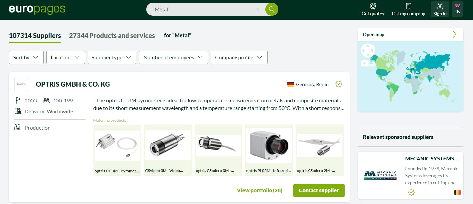Expand the Company profile filter
This screenshot has height=204, width=473.
239,57
